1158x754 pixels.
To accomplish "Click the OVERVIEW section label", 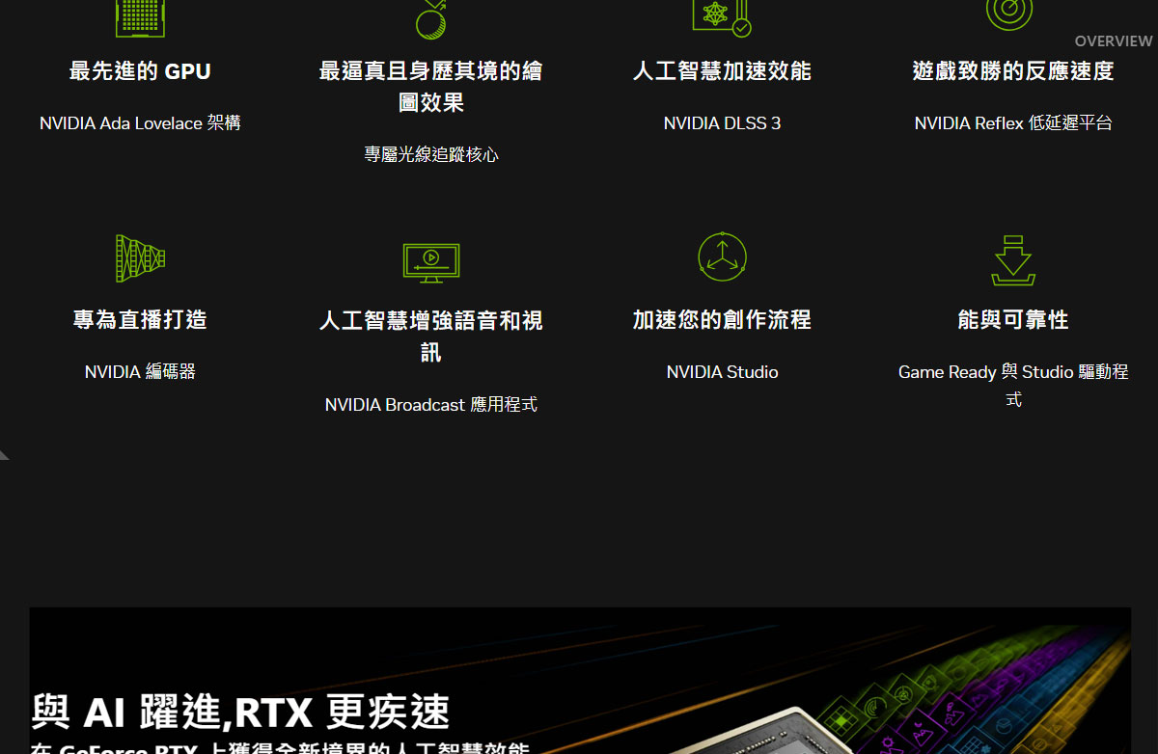I will point(1114,41).
